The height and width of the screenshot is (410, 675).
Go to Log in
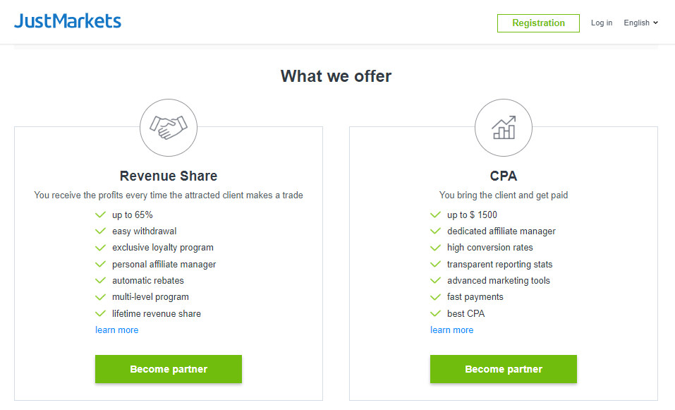tap(602, 23)
